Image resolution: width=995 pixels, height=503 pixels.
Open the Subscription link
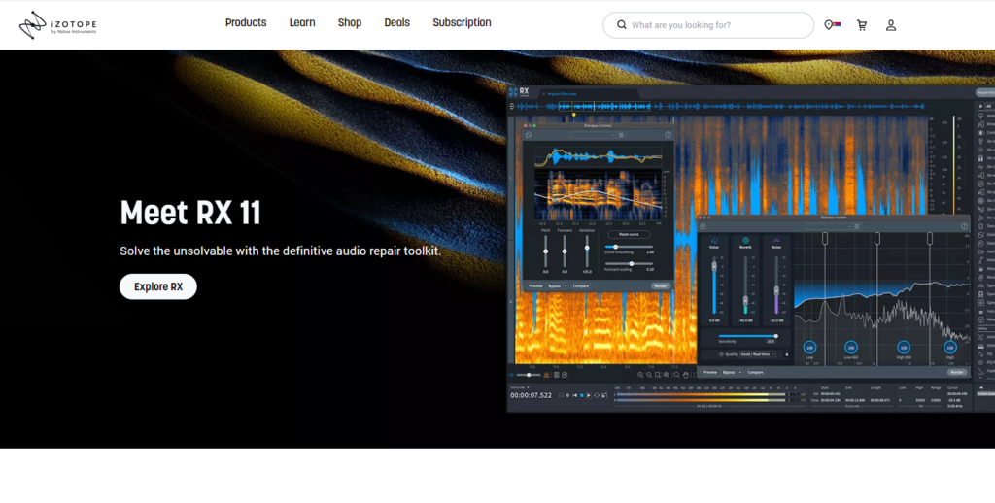[462, 23]
